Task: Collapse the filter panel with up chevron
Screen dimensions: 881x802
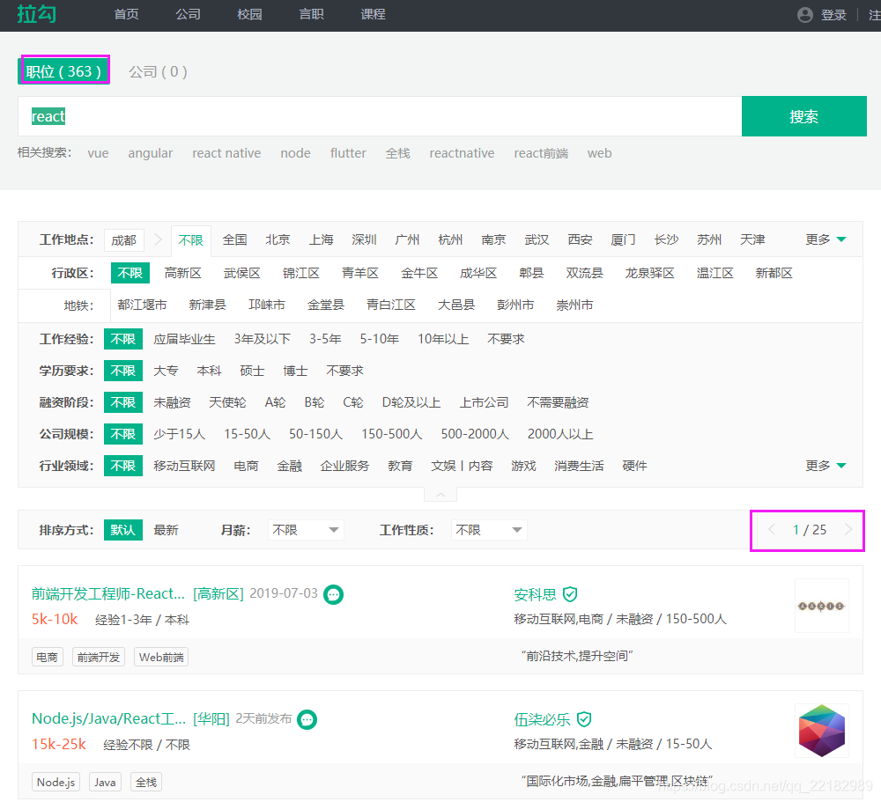Action: (x=440, y=495)
